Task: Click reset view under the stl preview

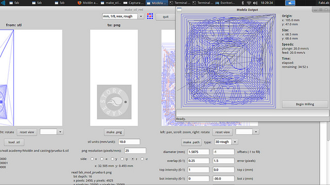Action: 27,132
